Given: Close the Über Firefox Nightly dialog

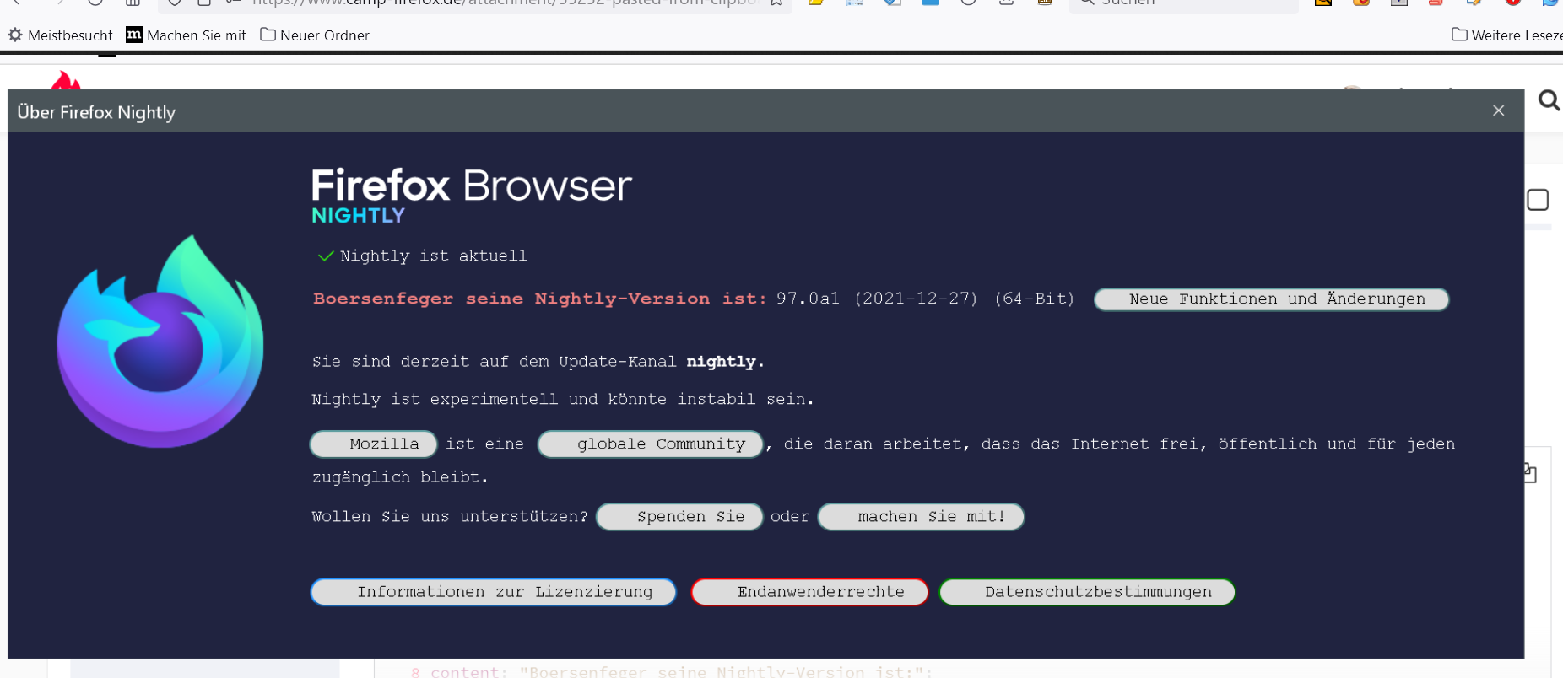Looking at the screenshot, I should pos(1498,110).
